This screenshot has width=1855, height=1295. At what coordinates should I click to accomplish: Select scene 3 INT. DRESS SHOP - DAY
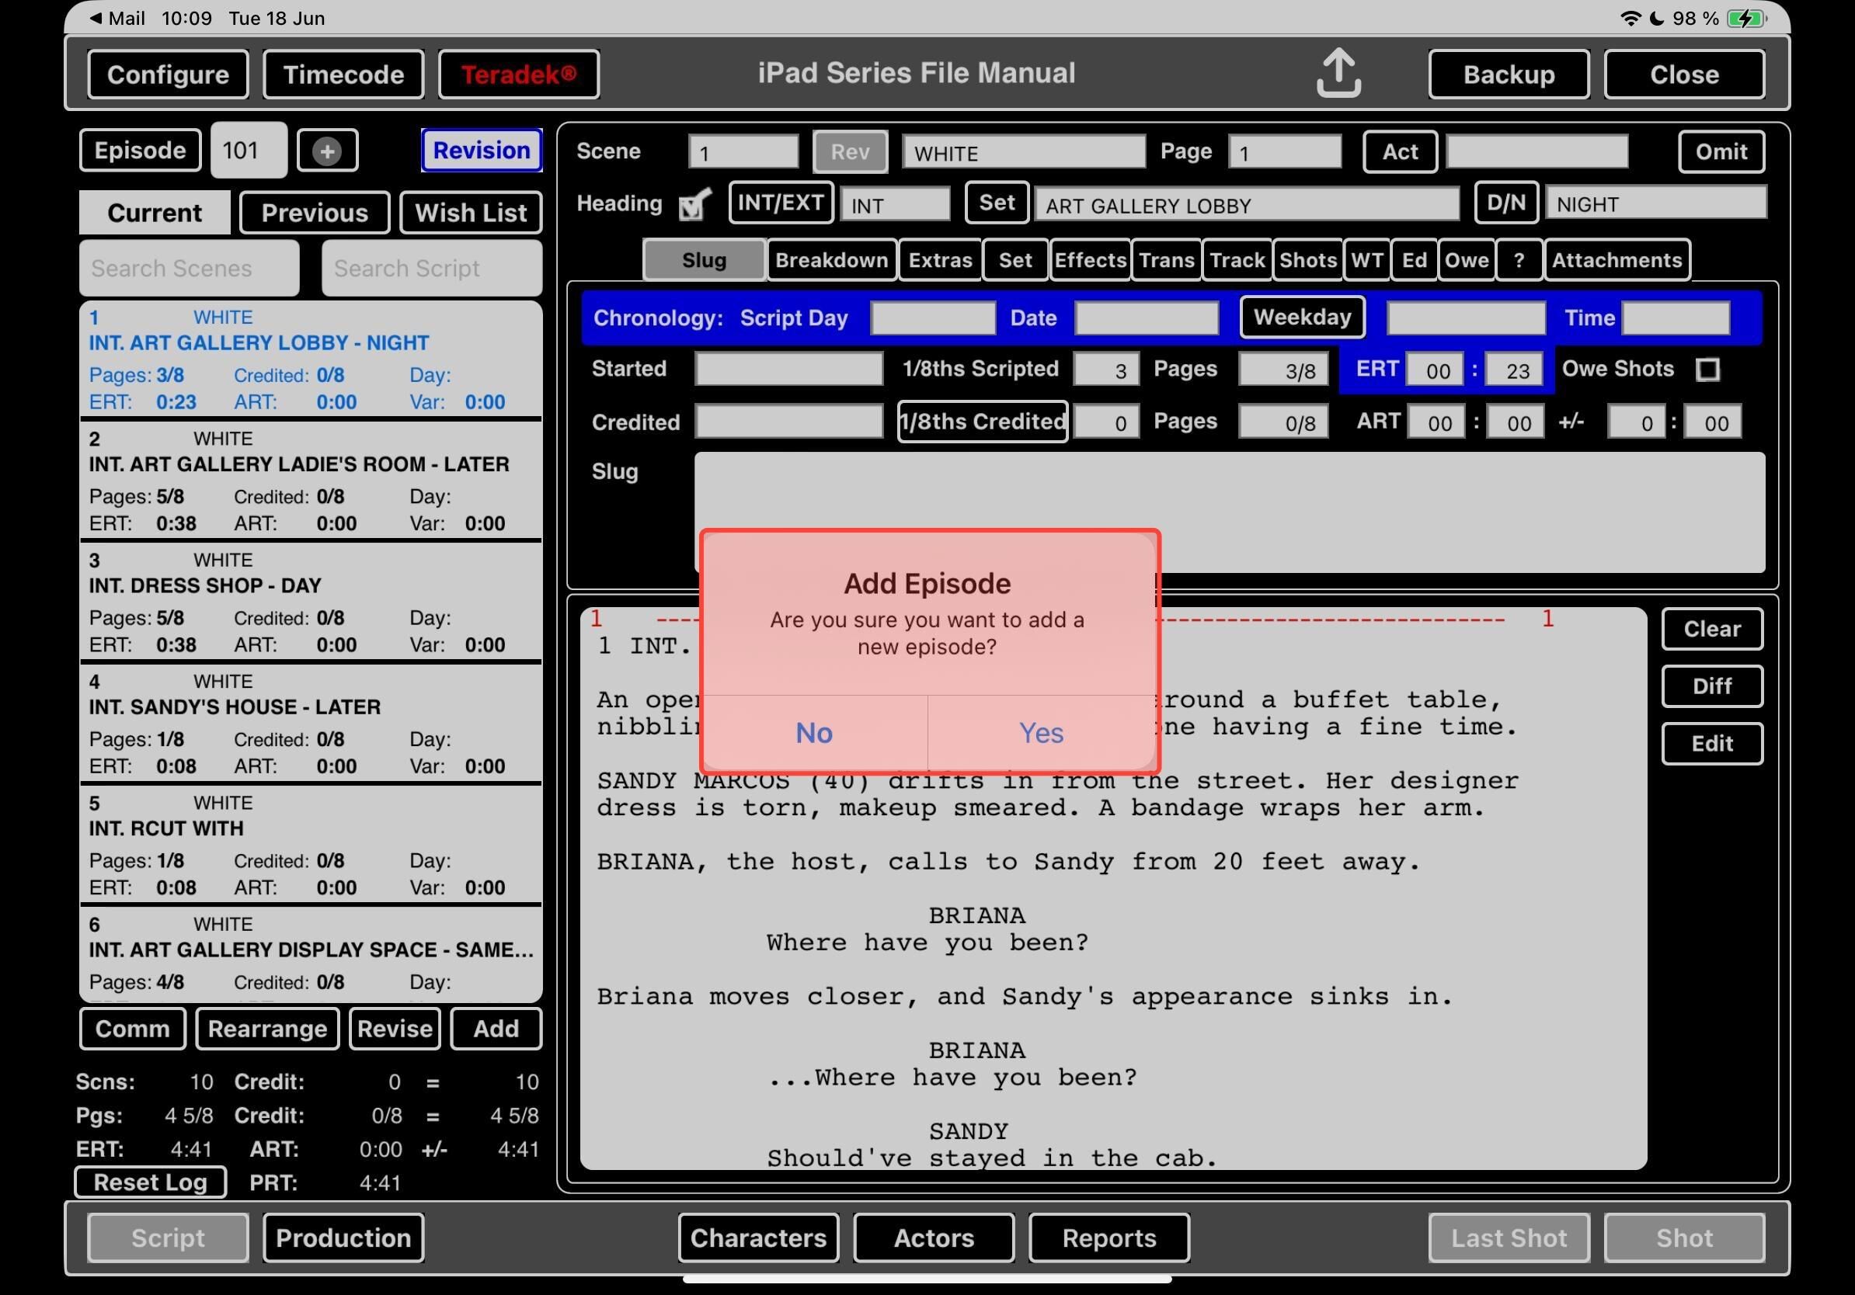tap(310, 602)
